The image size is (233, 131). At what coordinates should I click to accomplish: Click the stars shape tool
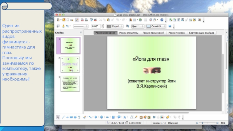pos(125,117)
